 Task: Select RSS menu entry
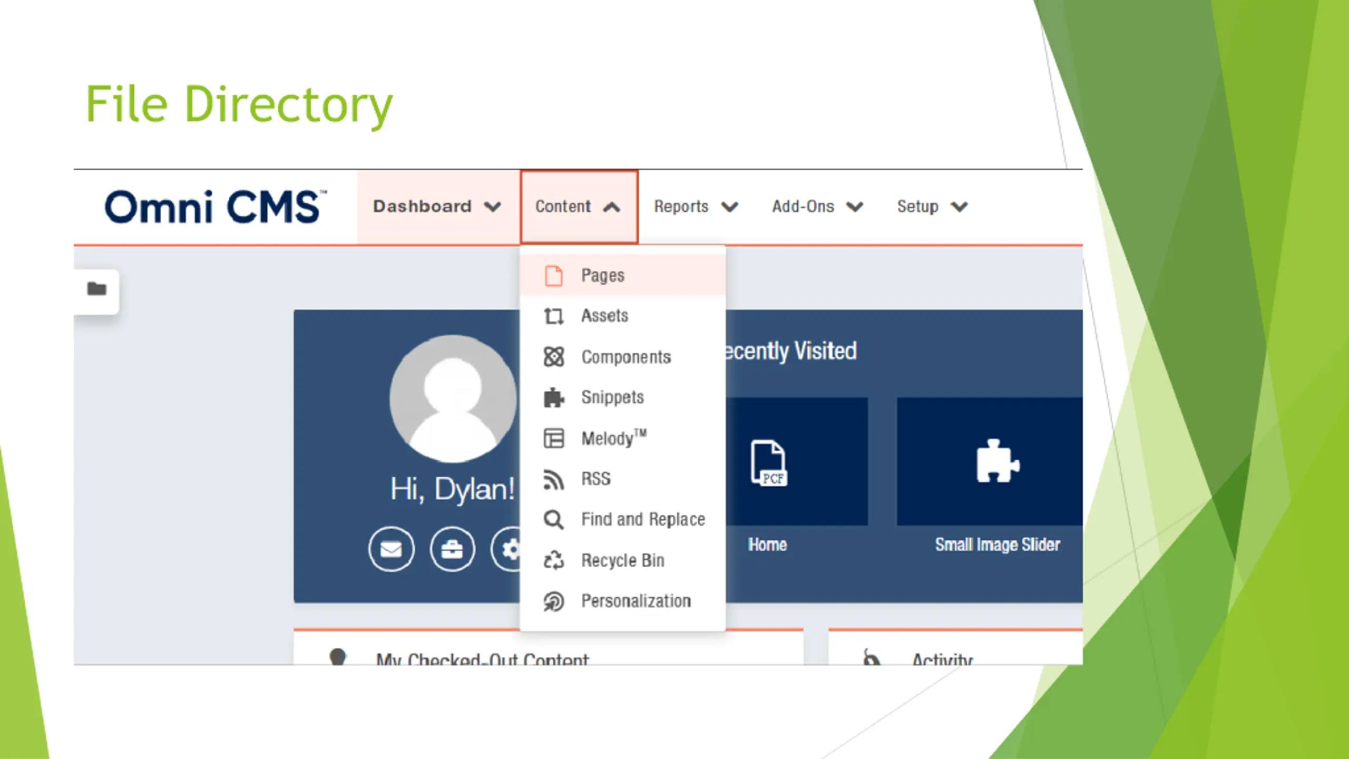tap(622, 479)
